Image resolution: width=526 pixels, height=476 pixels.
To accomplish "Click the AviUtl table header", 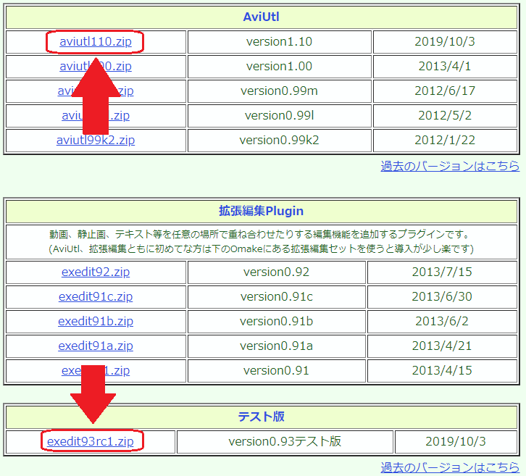I will click(x=262, y=17).
